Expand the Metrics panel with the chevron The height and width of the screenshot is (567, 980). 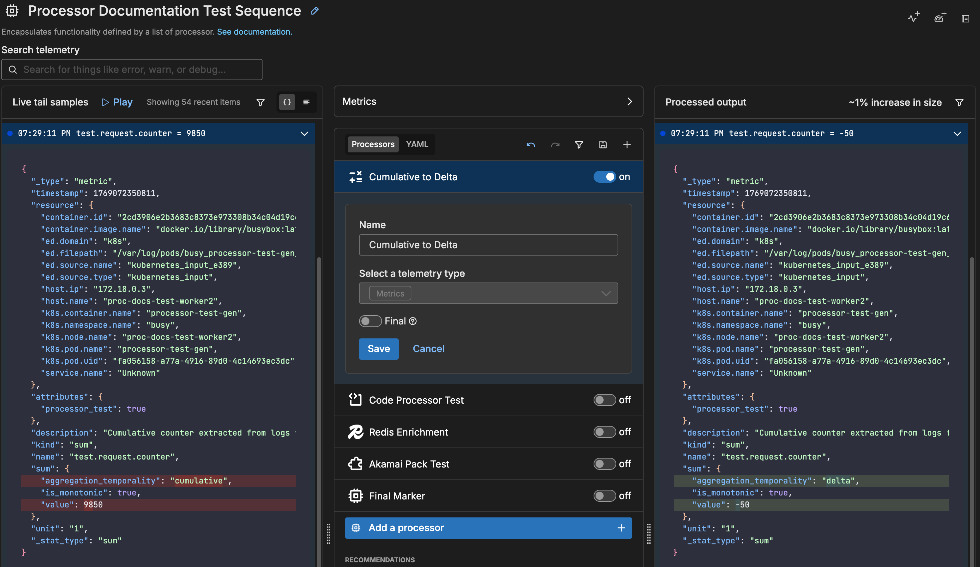point(629,102)
